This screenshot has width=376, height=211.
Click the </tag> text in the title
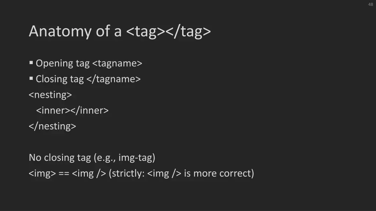(188, 32)
